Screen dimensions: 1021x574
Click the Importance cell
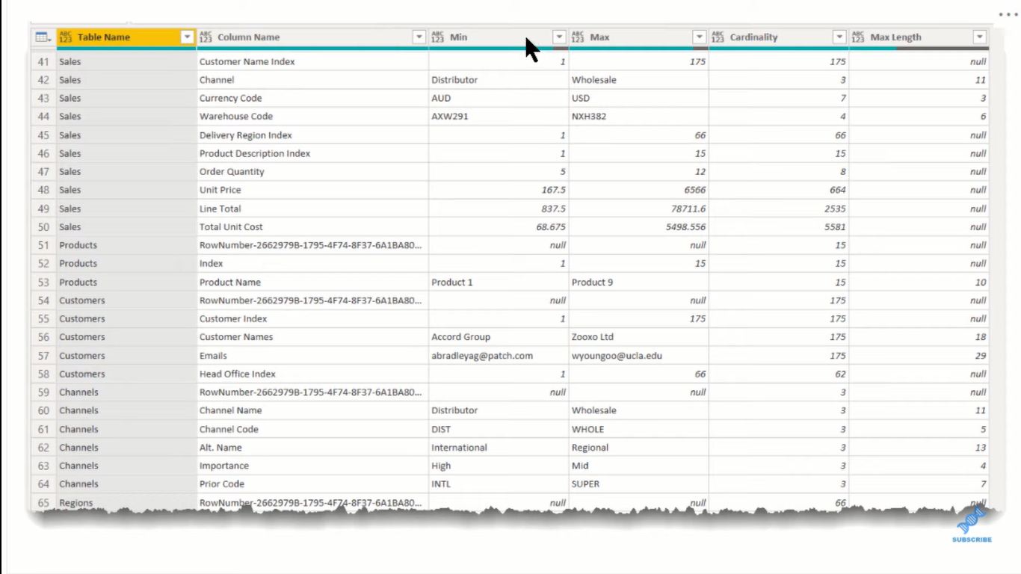pyautogui.click(x=312, y=466)
